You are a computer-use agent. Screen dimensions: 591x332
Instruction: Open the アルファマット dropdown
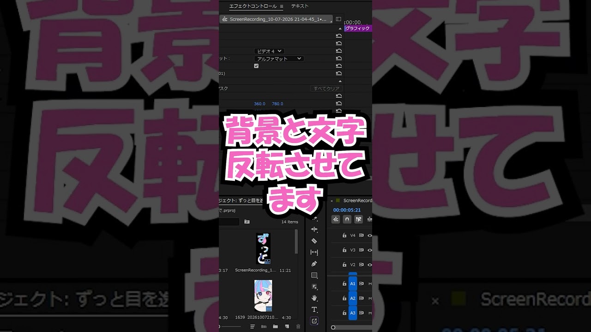pyautogui.click(x=278, y=59)
